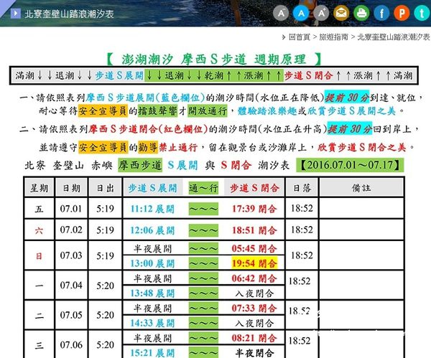Screen dimensions: 431x358
Task: Open 旅遊指南 breadcrumb link
Action: pyautogui.click(x=335, y=37)
